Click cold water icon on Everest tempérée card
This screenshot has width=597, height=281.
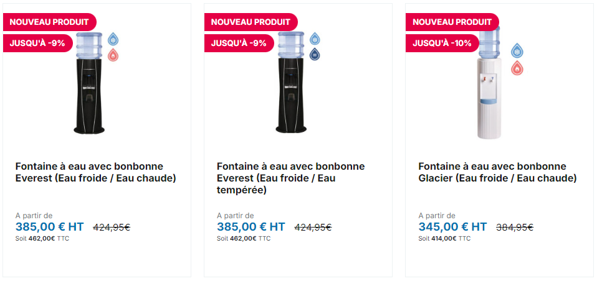(315, 39)
